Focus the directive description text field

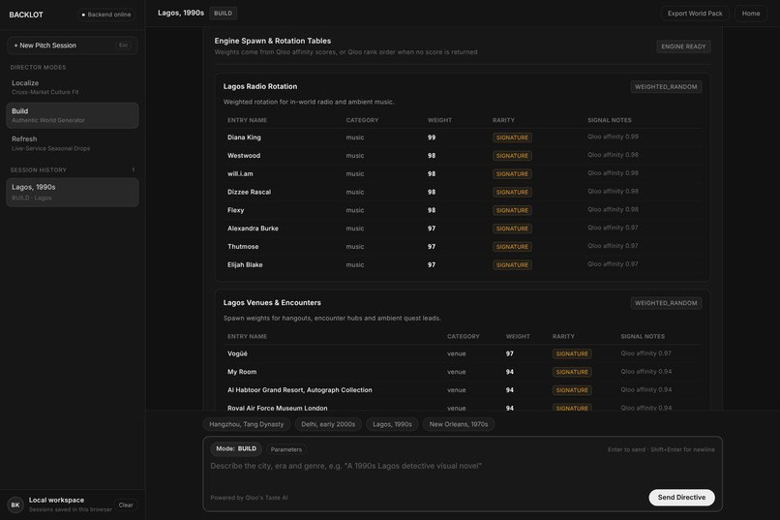tap(462, 467)
